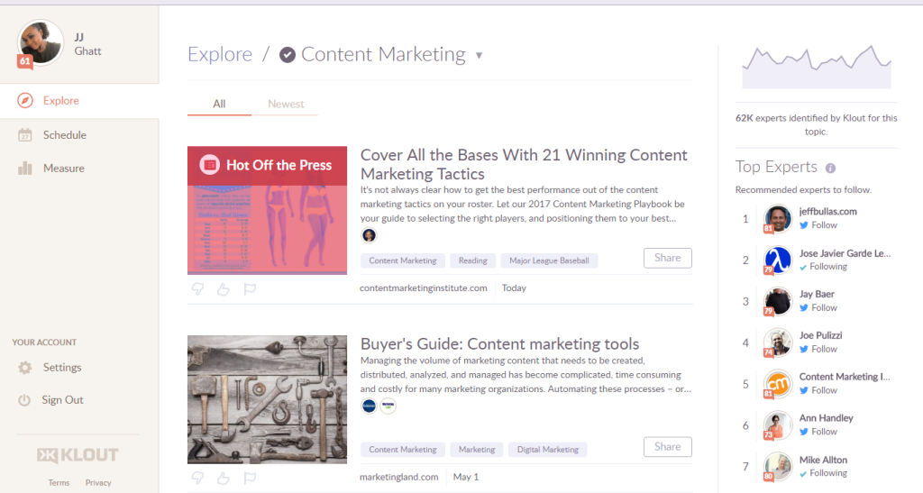923x493 pixels.
Task: Open Mike Allton expert avatar
Action: pos(778,467)
